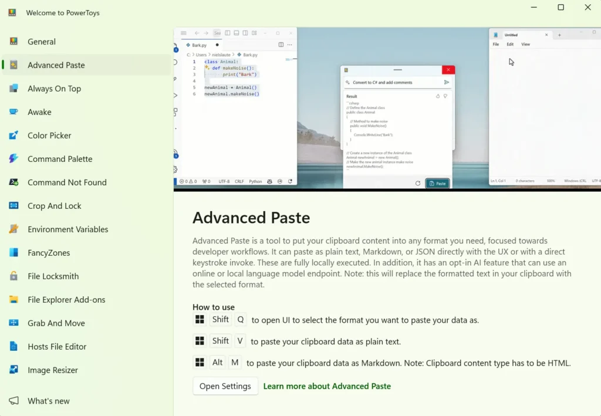Click the Grab And Move icon
This screenshot has width=601, height=416.
(x=13, y=323)
